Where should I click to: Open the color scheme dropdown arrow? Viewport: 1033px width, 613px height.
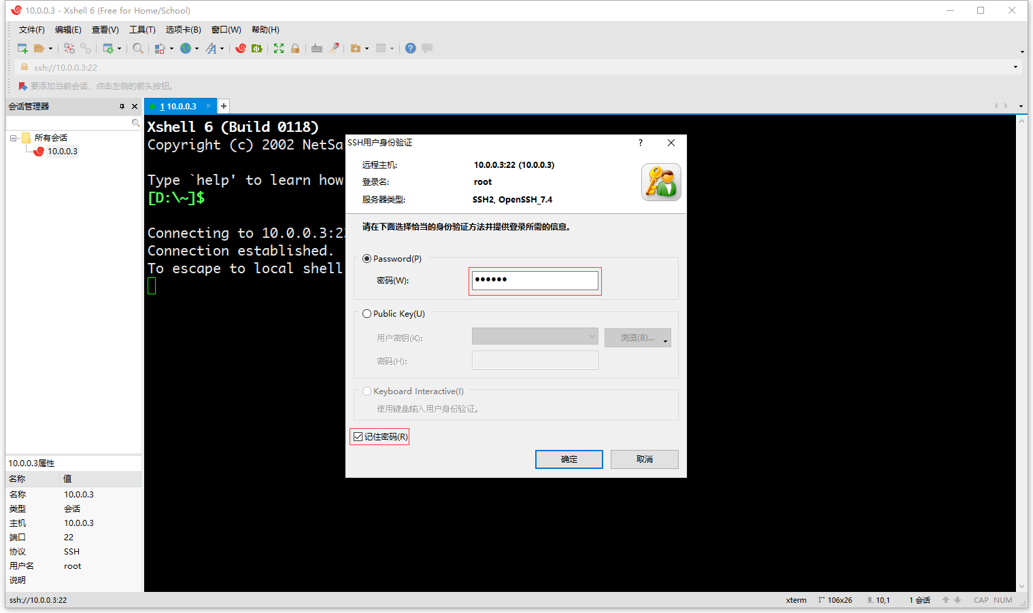(171, 49)
